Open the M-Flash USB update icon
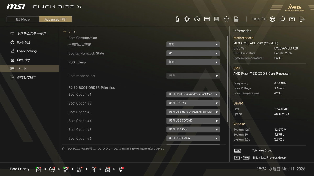Viewport: 314px width, 176px height. (177, 19)
